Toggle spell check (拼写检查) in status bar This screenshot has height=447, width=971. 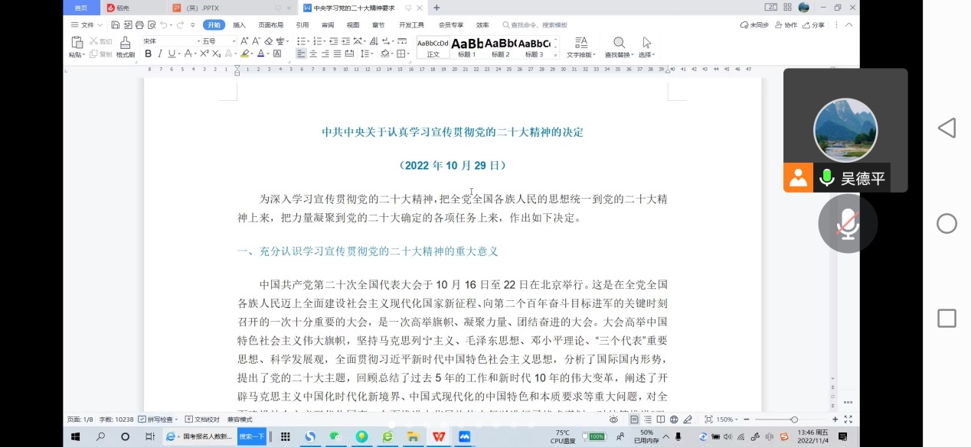pos(159,419)
